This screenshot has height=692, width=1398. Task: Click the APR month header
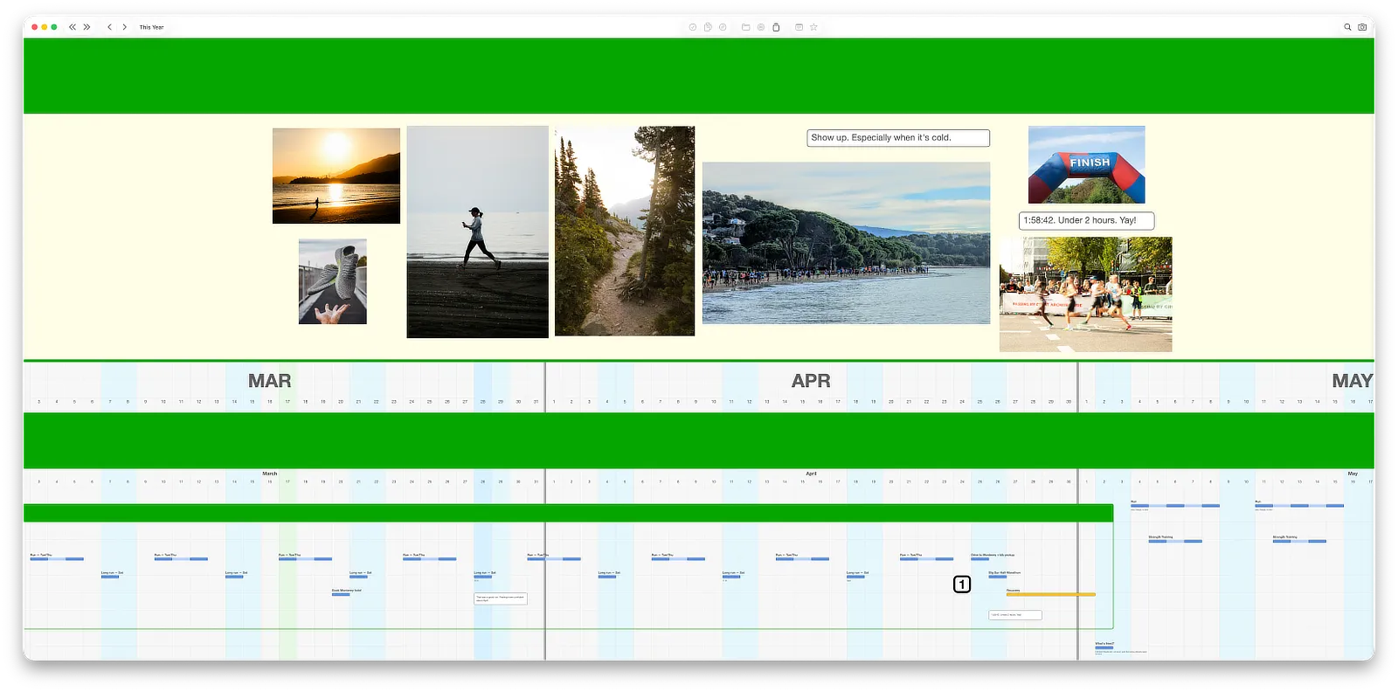[811, 381]
